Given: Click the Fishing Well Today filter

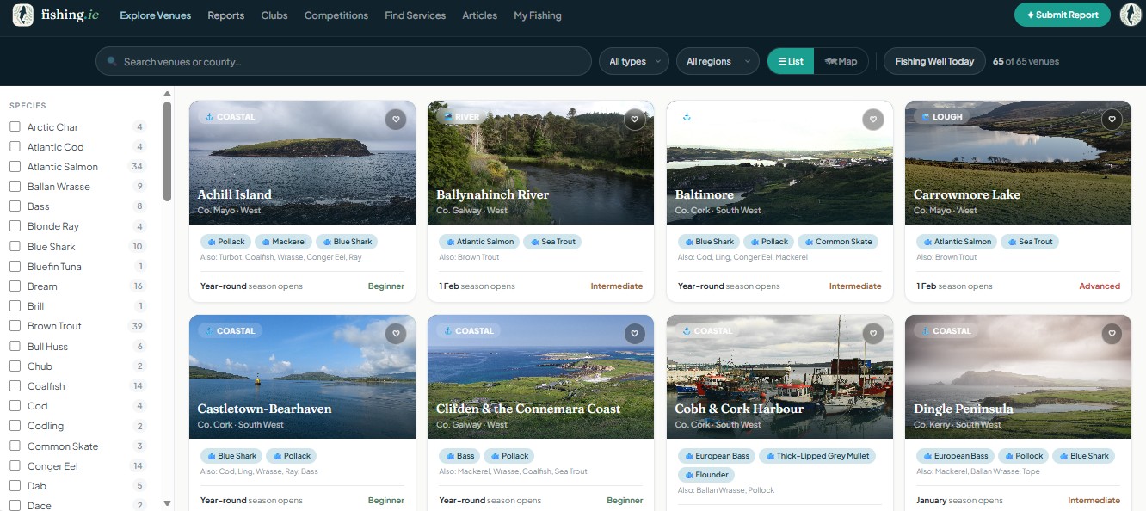Looking at the screenshot, I should pyautogui.click(x=933, y=61).
